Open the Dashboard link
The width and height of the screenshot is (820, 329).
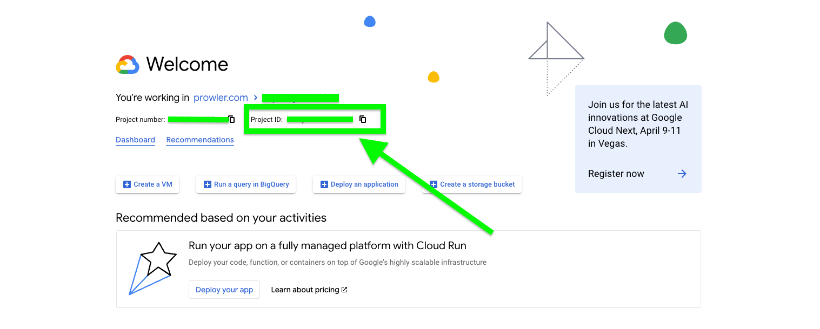[x=135, y=140]
